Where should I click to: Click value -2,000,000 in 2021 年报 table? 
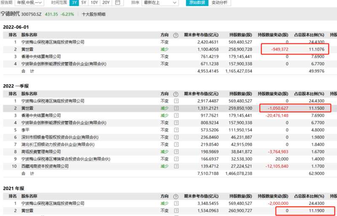pos(278,203)
